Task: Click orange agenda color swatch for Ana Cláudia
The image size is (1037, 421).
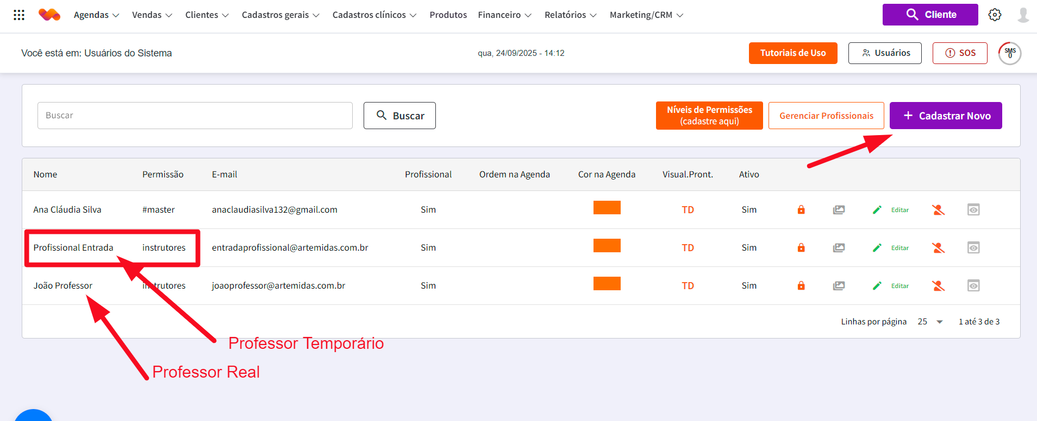Action: point(607,208)
